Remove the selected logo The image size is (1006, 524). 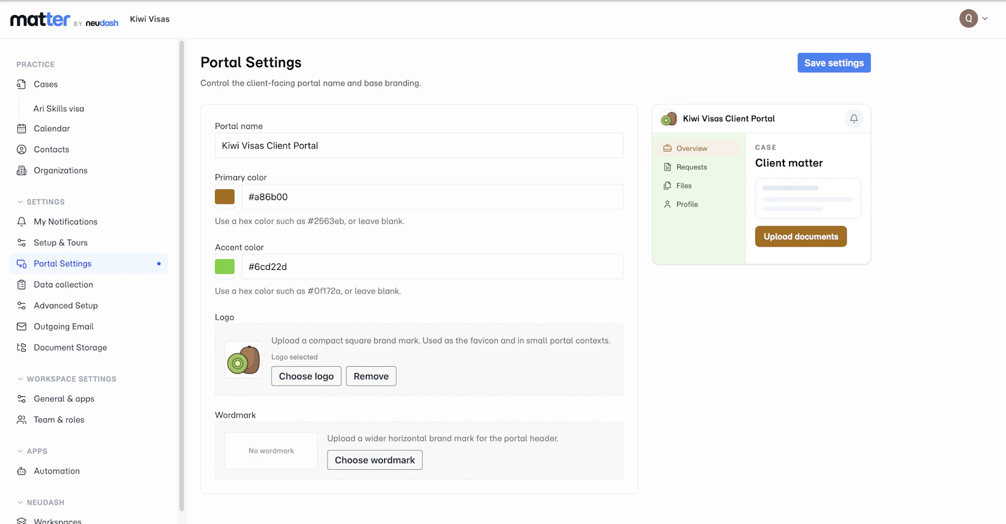point(371,376)
